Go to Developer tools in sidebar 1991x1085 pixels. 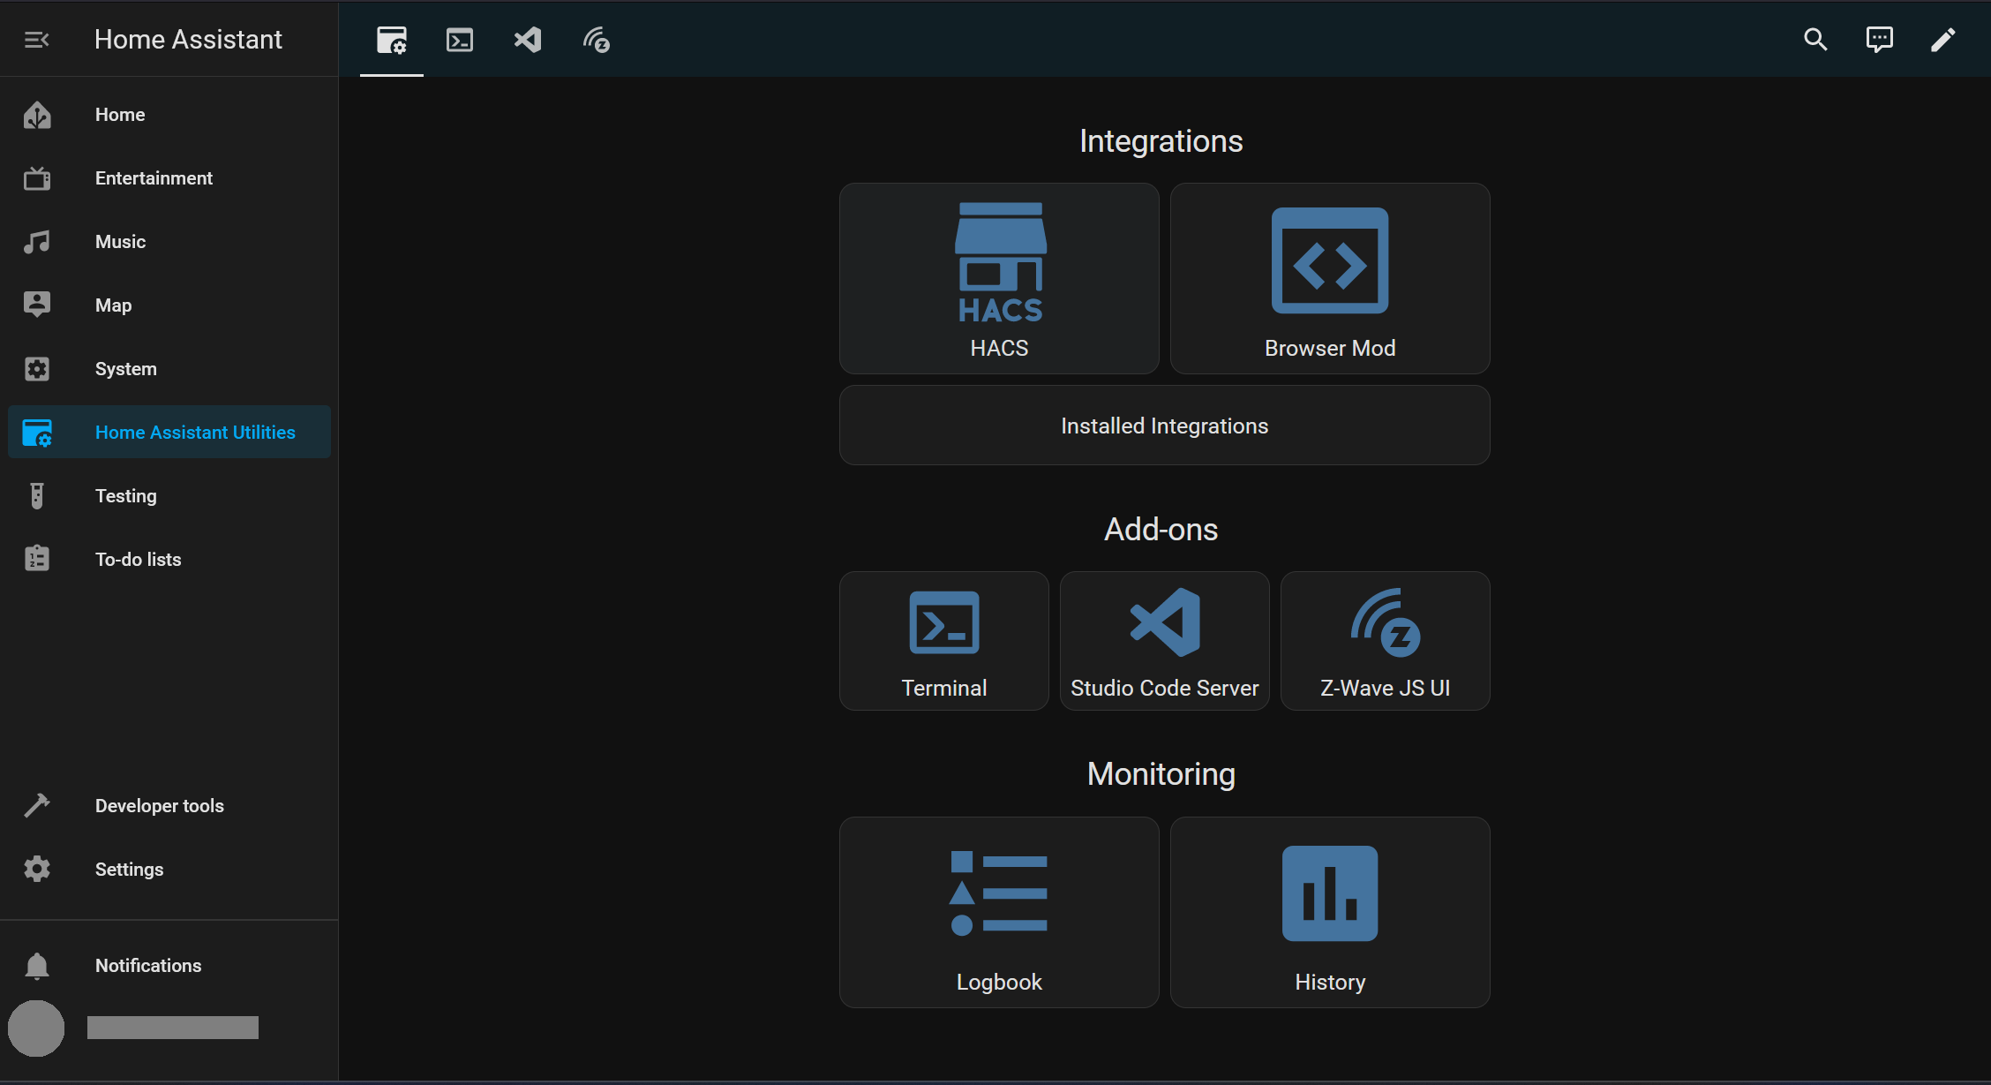(x=159, y=806)
